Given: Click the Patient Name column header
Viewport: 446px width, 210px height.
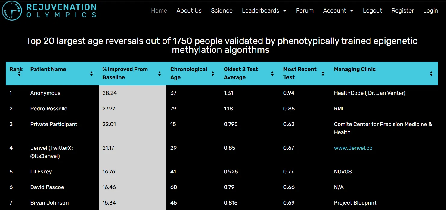Looking at the screenshot, I should point(48,69).
